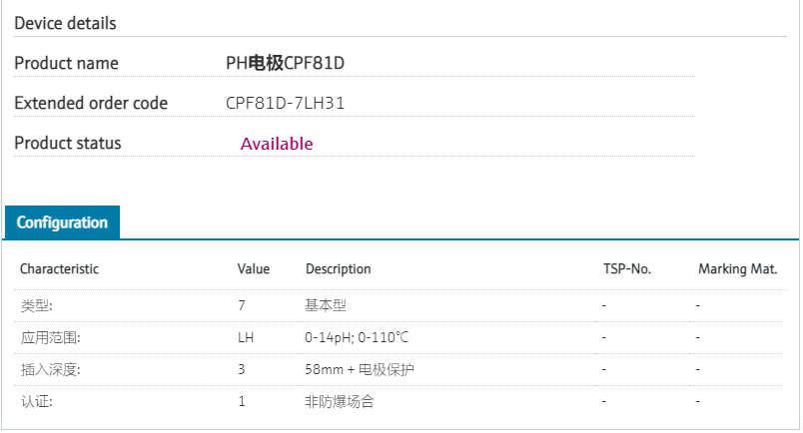803x433 pixels.
Task: Click the 0-14pH; 0-110°C description cell
Action: point(357,337)
